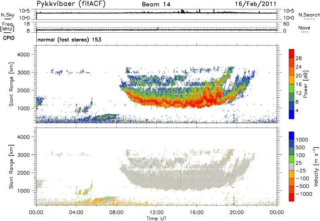This screenshot has height=221, width=320.
Task: Click the '500' tick on Velocity scale
Action: pyautogui.click(x=300, y=147)
